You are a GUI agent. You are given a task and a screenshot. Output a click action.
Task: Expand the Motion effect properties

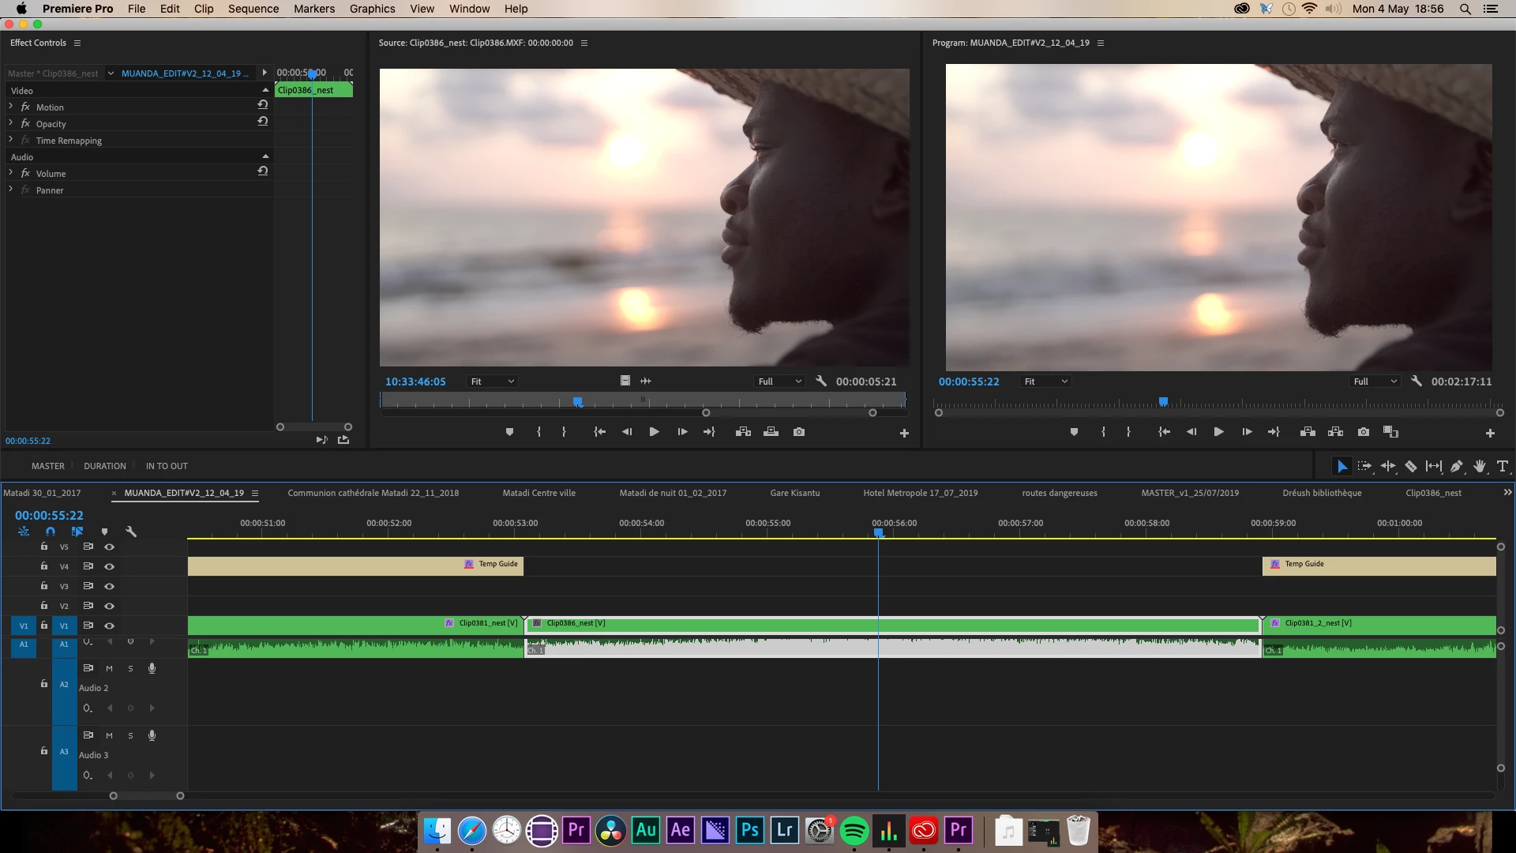coord(11,107)
